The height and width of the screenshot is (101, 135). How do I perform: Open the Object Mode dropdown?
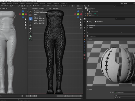[x=37, y=6]
